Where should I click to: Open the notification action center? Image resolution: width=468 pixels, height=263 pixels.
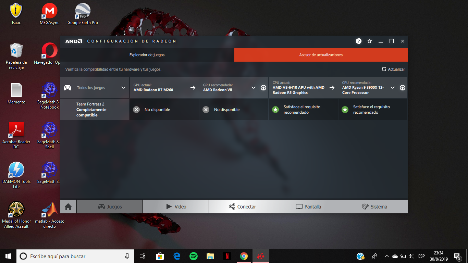click(x=457, y=256)
